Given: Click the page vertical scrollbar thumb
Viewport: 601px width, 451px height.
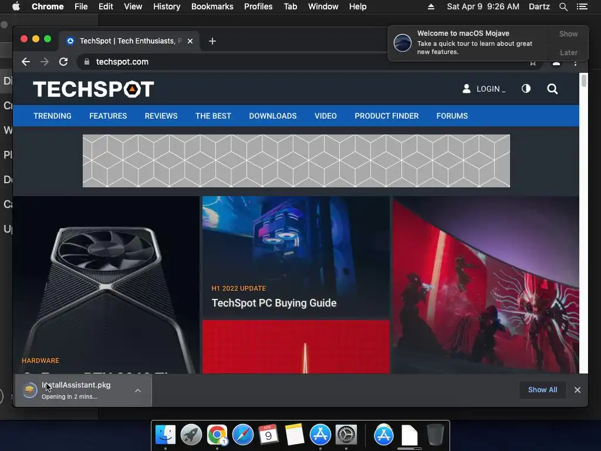Looking at the screenshot, I should tap(584, 81).
